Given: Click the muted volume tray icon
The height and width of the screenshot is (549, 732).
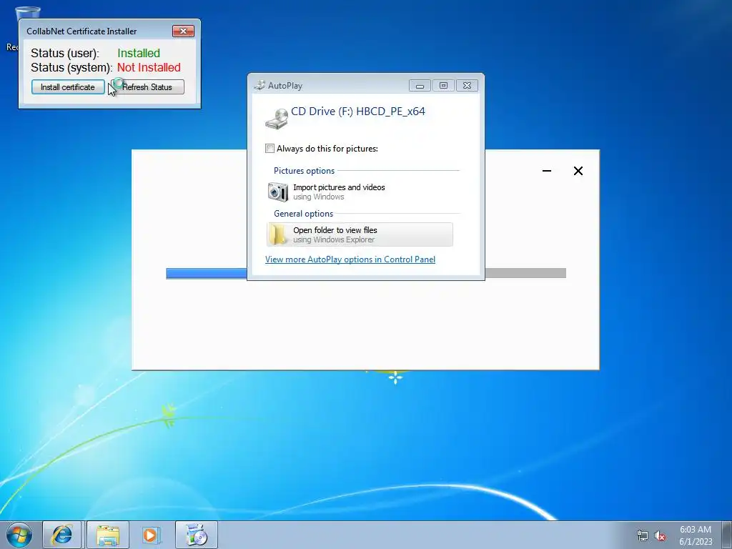Looking at the screenshot, I should (x=660, y=535).
